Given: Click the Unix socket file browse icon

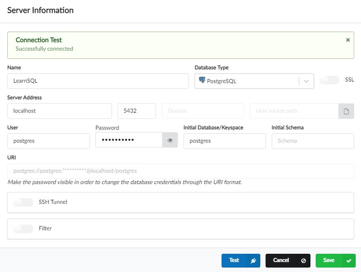Looking at the screenshot, I should click(346, 111).
